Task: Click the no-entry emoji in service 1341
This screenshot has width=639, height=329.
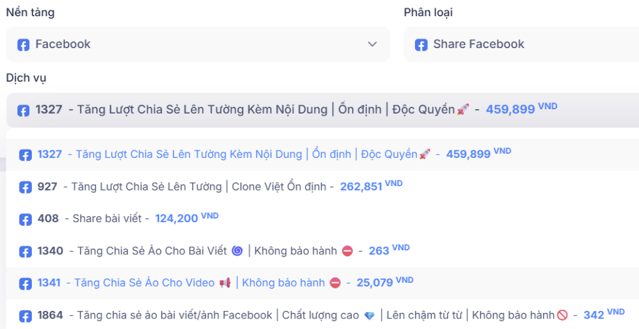Action: [335, 283]
